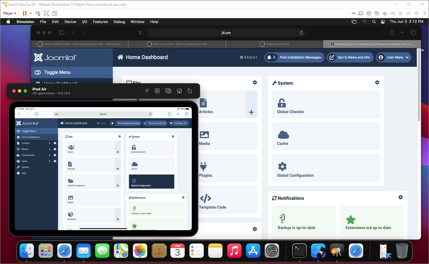Open Site module settings gear in desktop Safari

pos(255,82)
